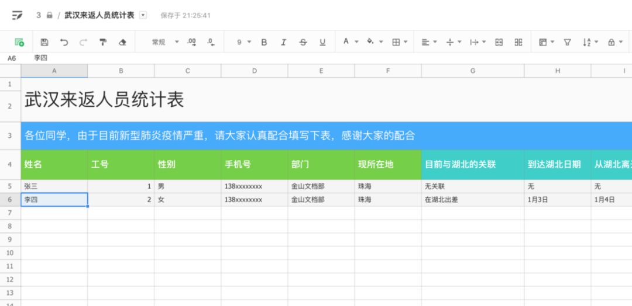
Task: Click the cell containing 男
Action: coord(188,186)
